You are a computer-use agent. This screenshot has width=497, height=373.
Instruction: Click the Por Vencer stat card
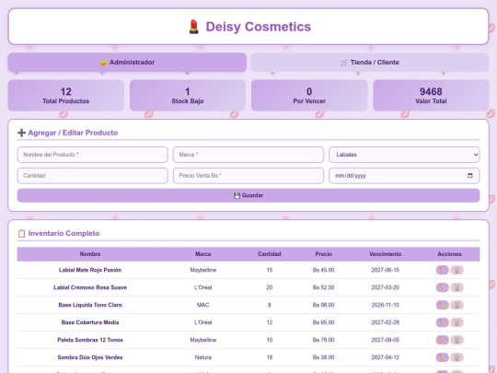pos(309,95)
